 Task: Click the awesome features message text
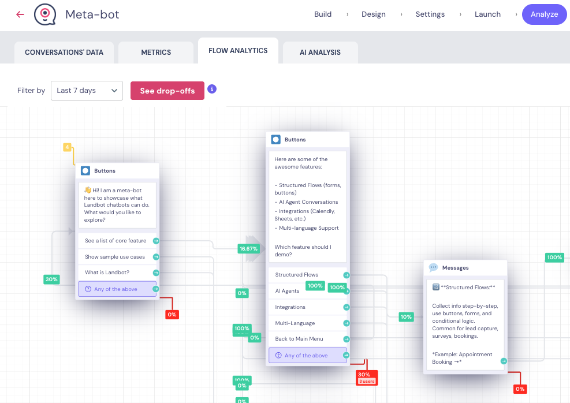[308, 207]
